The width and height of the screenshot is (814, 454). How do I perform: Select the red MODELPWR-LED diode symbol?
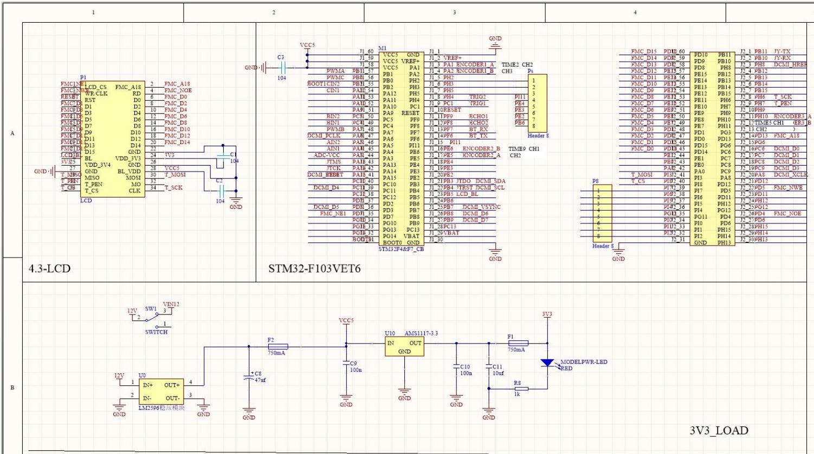548,363
